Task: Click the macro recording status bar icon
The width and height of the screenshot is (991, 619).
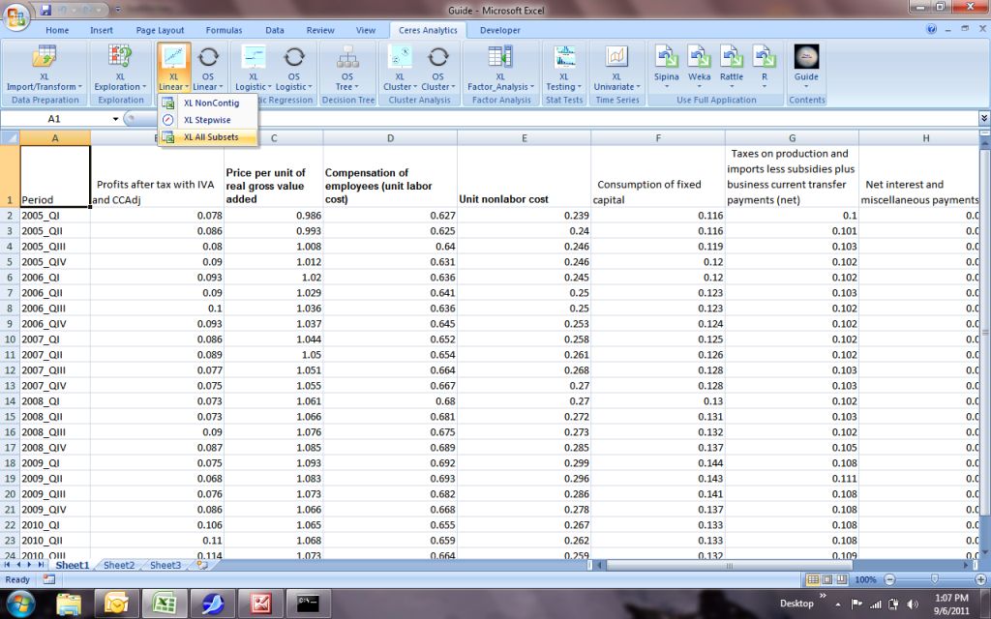Action: pos(48,579)
